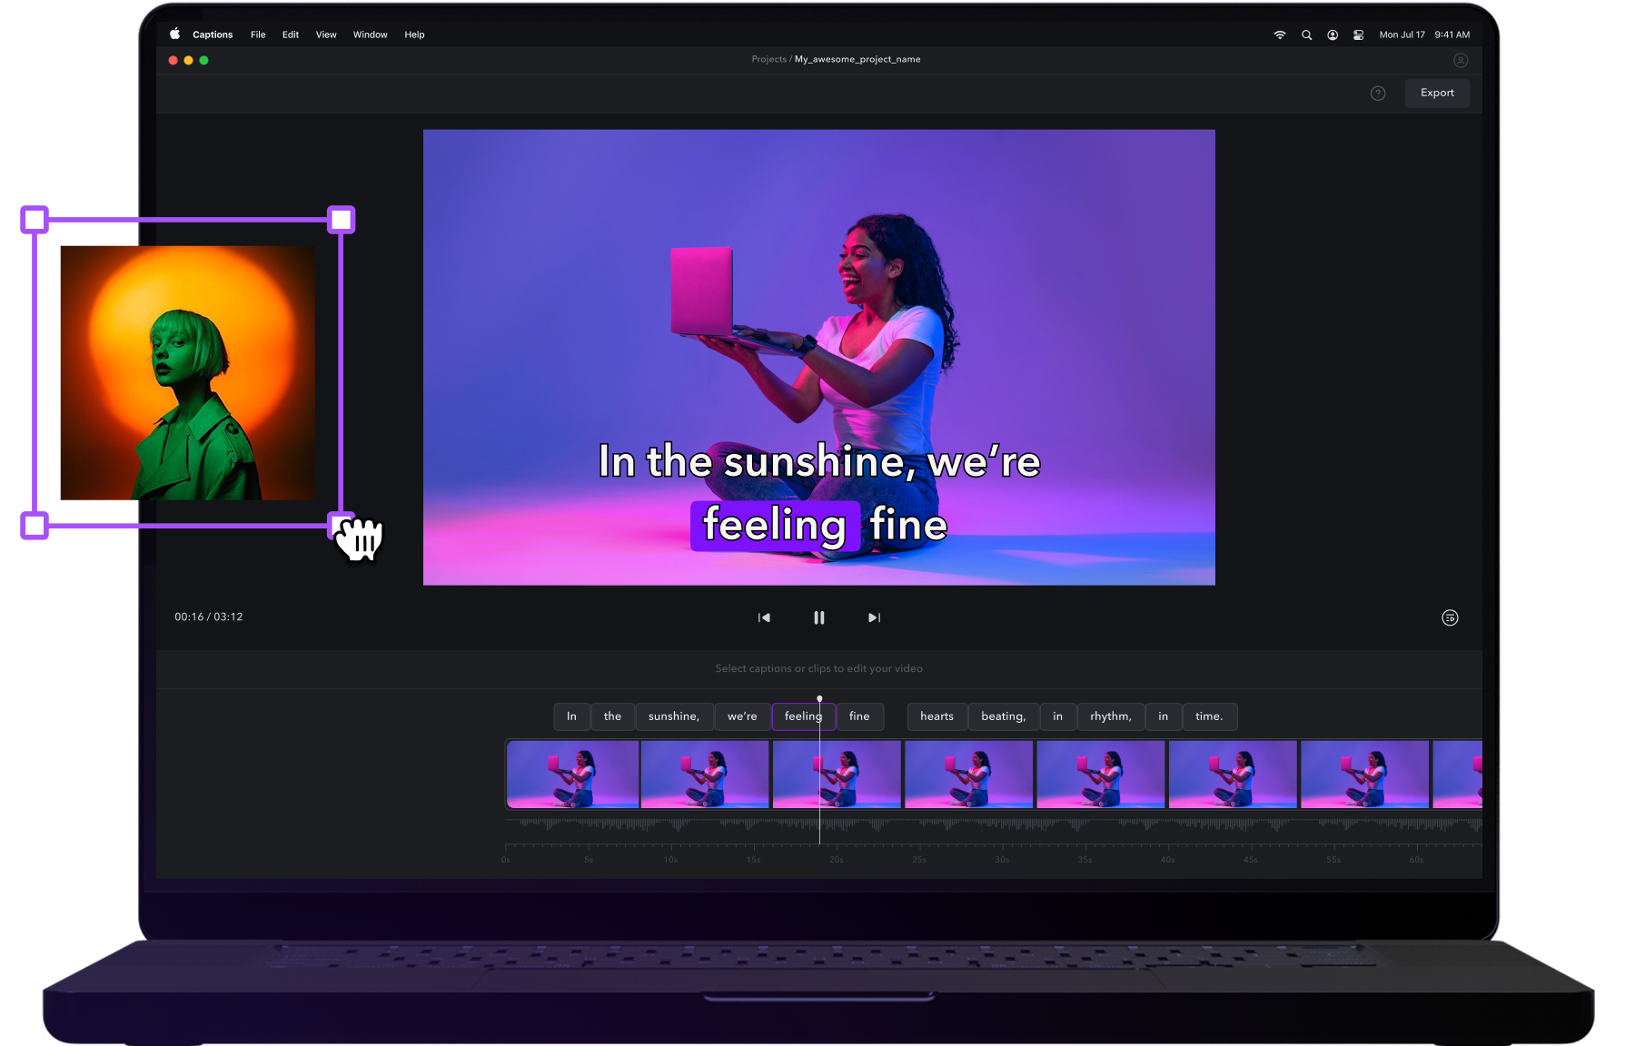The image size is (1635, 1046).
Task: Click the bottom-left resize handle of overlay
Action: tap(35, 525)
